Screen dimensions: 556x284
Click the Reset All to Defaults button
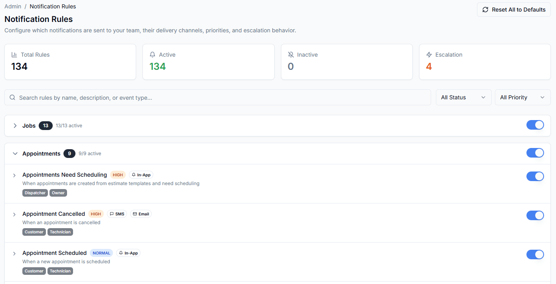click(514, 10)
